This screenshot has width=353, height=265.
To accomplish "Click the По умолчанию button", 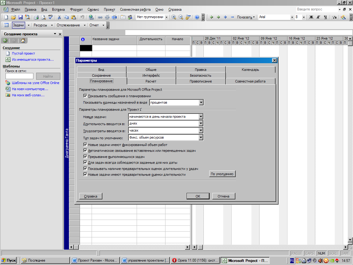I will click(x=222, y=174).
